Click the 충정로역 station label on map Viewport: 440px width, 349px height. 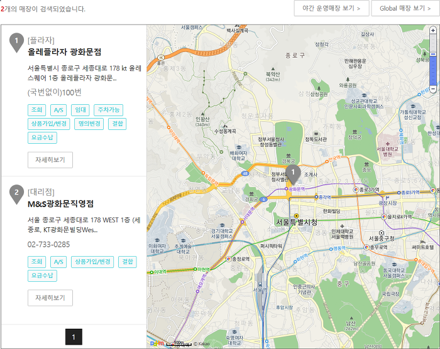click(241, 259)
